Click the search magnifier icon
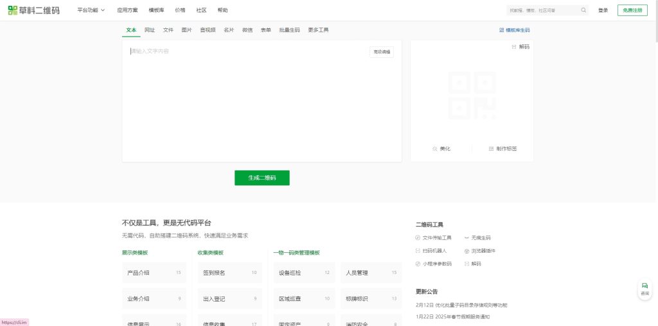 point(583,10)
